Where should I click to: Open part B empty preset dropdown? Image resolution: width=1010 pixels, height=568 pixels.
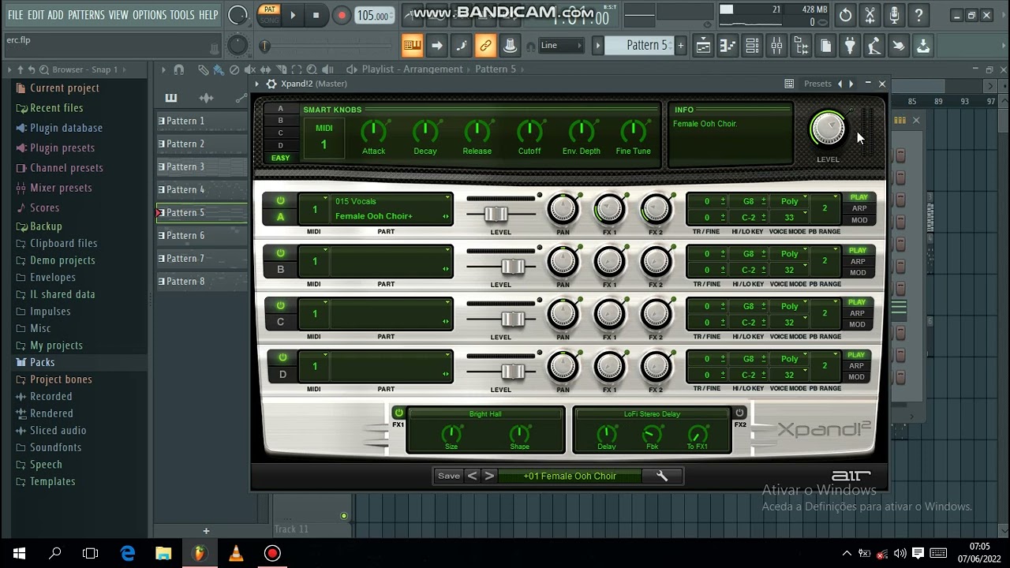point(391,261)
